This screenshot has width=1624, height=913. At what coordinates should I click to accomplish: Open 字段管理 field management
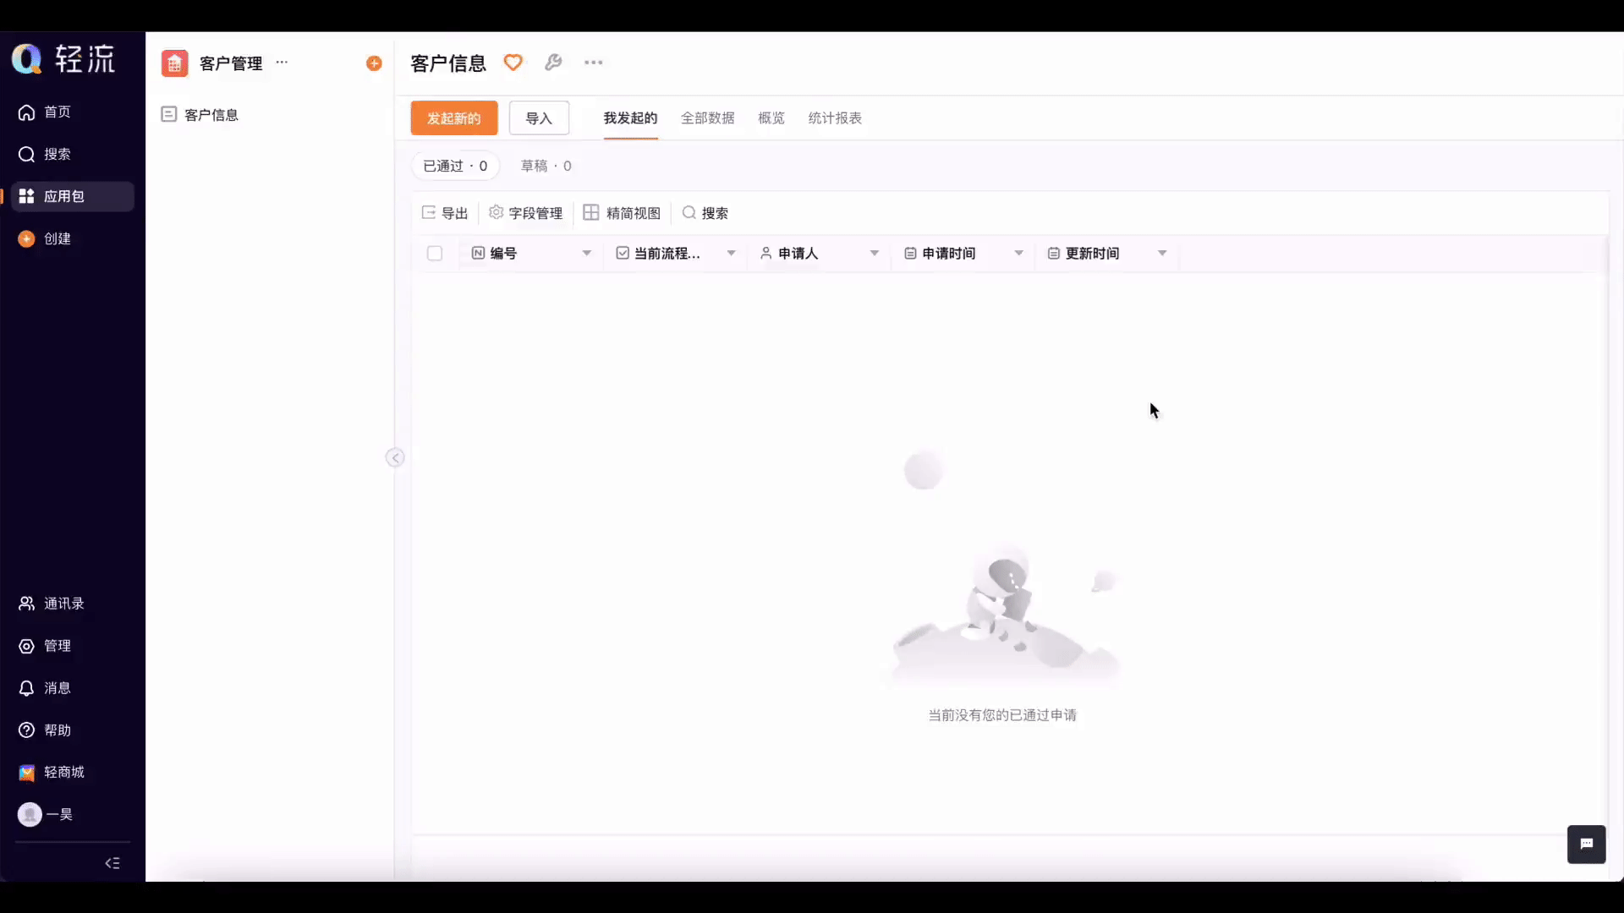click(526, 213)
